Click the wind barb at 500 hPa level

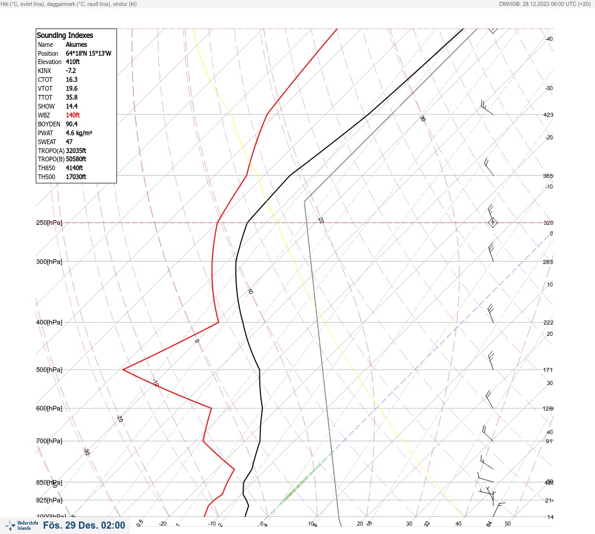tap(491, 361)
